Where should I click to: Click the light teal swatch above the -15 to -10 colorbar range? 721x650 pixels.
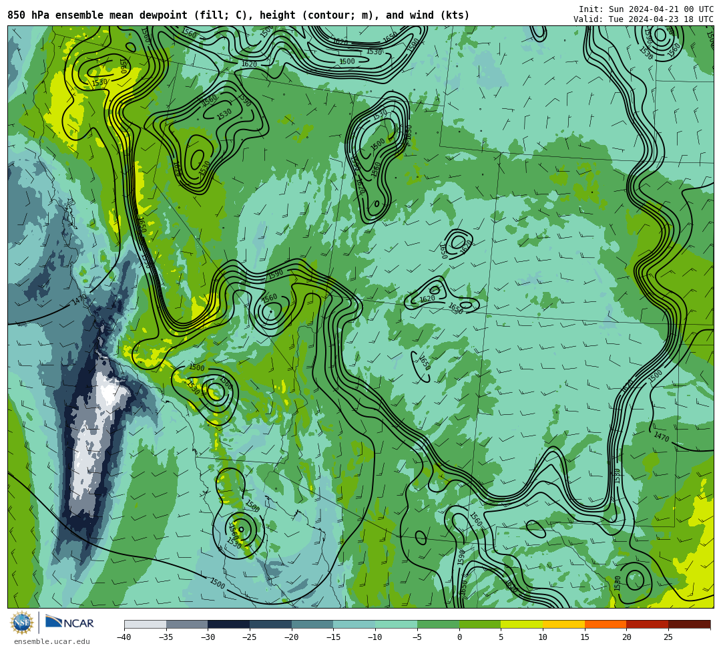(354, 624)
